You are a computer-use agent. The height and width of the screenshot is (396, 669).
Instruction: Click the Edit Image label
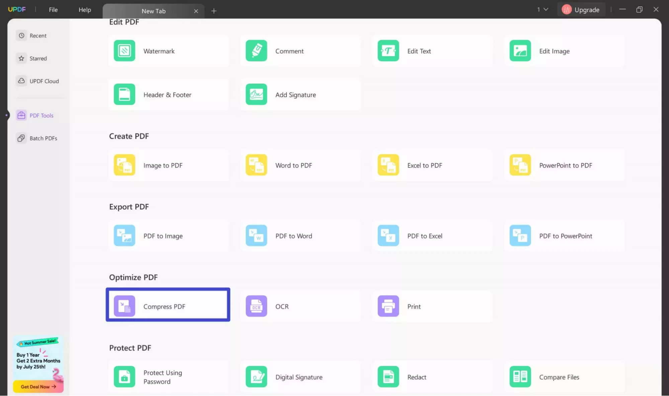pyautogui.click(x=554, y=51)
